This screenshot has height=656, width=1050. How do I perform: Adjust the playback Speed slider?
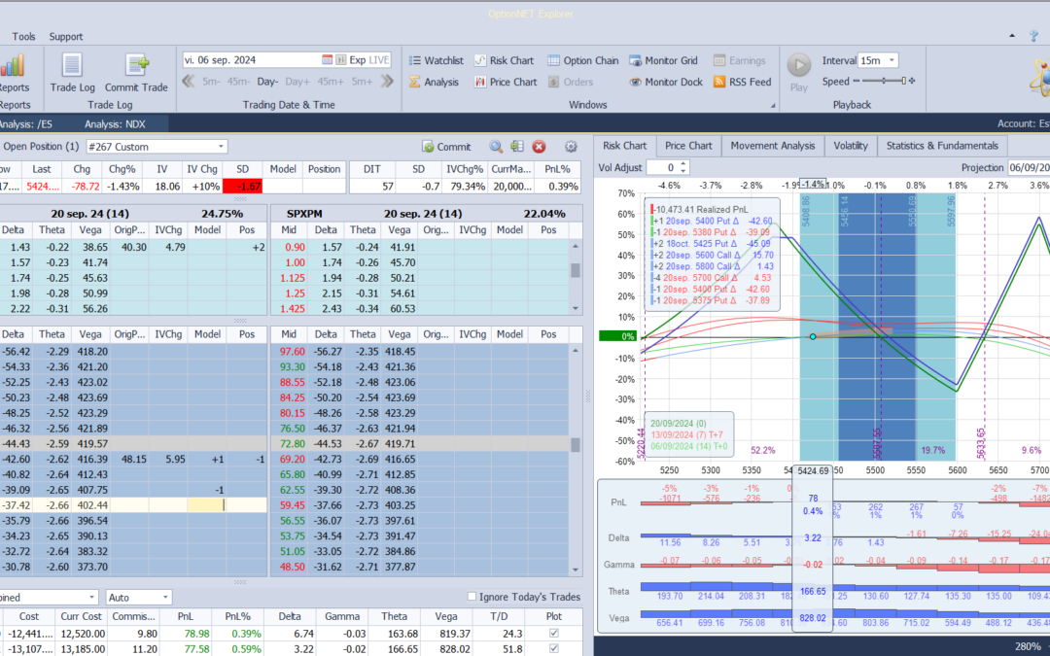coord(884,81)
